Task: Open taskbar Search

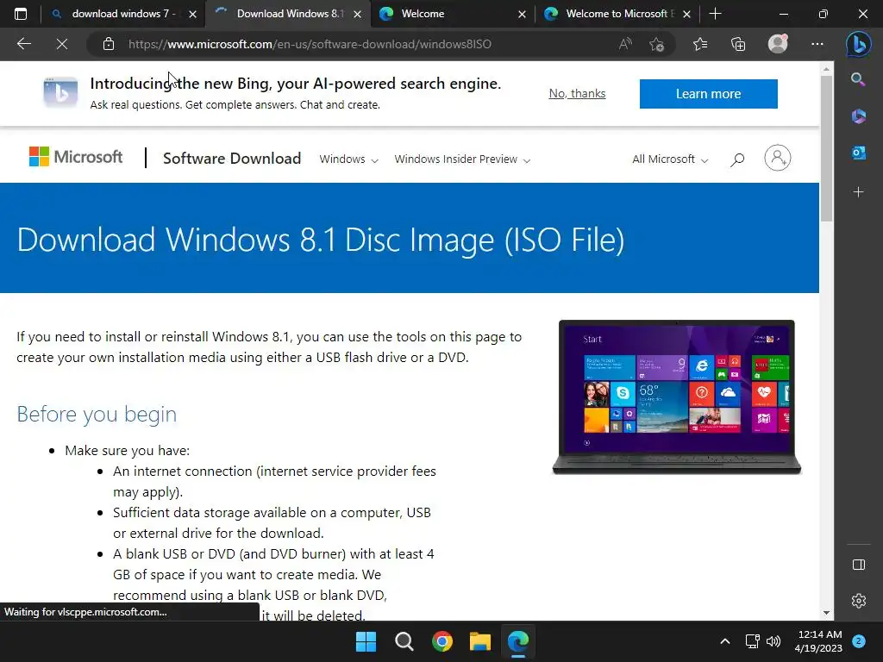Action: tap(404, 641)
